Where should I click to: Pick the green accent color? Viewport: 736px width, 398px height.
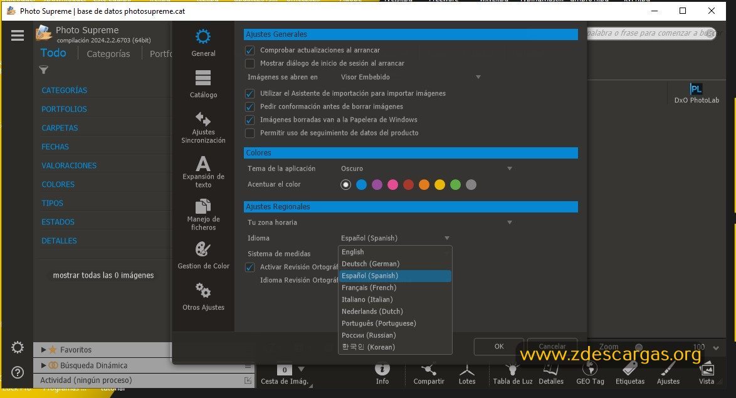pyautogui.click(x=455, y=184)
